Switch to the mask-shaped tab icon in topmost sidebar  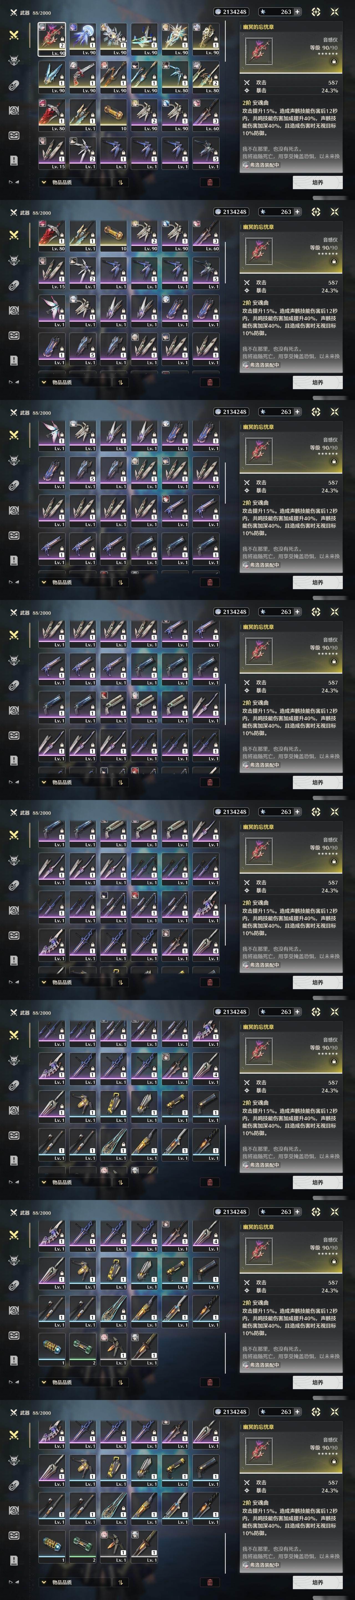13,135
